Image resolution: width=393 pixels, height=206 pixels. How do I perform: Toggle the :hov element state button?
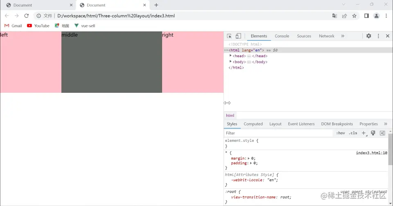(340, 133)
